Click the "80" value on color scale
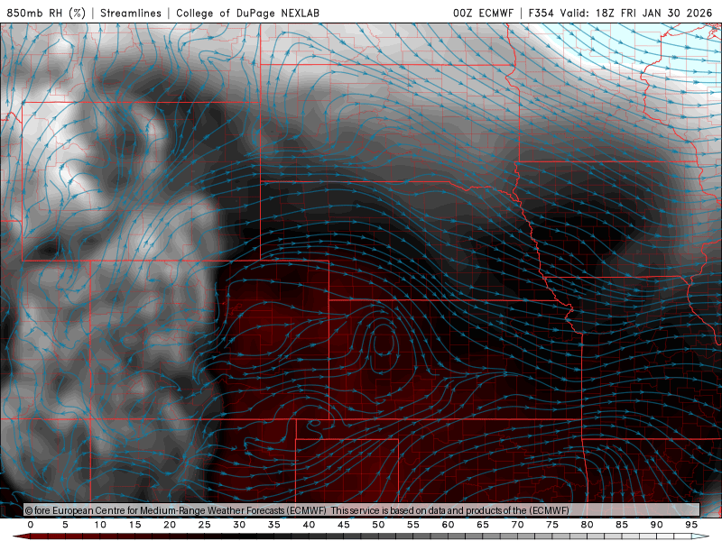 click(588, 525)
